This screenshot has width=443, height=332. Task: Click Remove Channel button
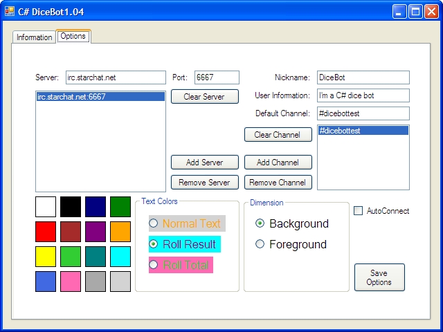point(278,183)
